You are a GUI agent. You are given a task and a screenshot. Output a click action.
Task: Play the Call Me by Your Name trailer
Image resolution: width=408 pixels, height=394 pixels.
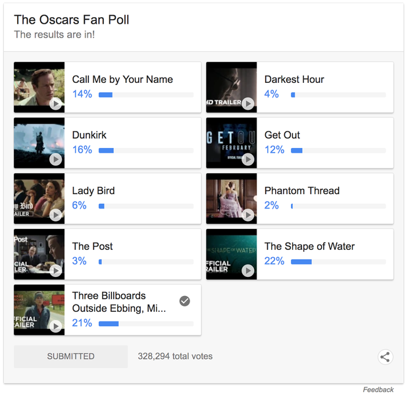[56, 104]
